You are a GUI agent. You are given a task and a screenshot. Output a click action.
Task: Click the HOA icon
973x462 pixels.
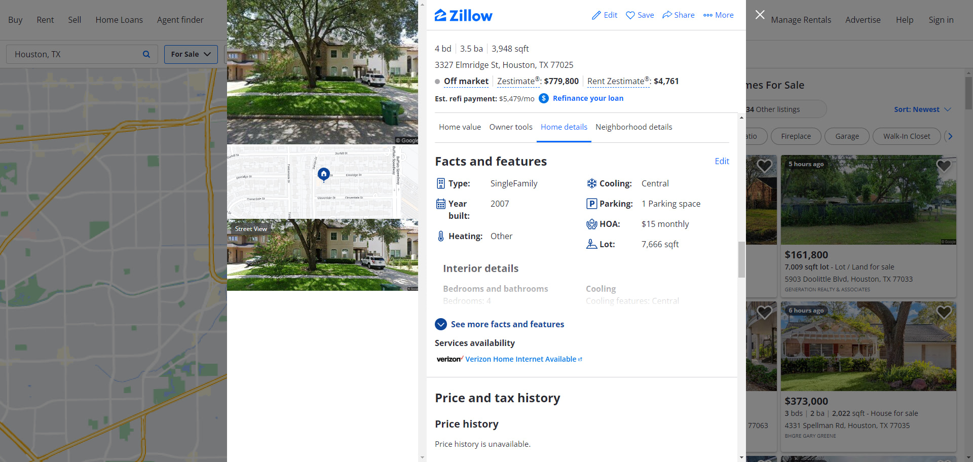pos(591,224)
